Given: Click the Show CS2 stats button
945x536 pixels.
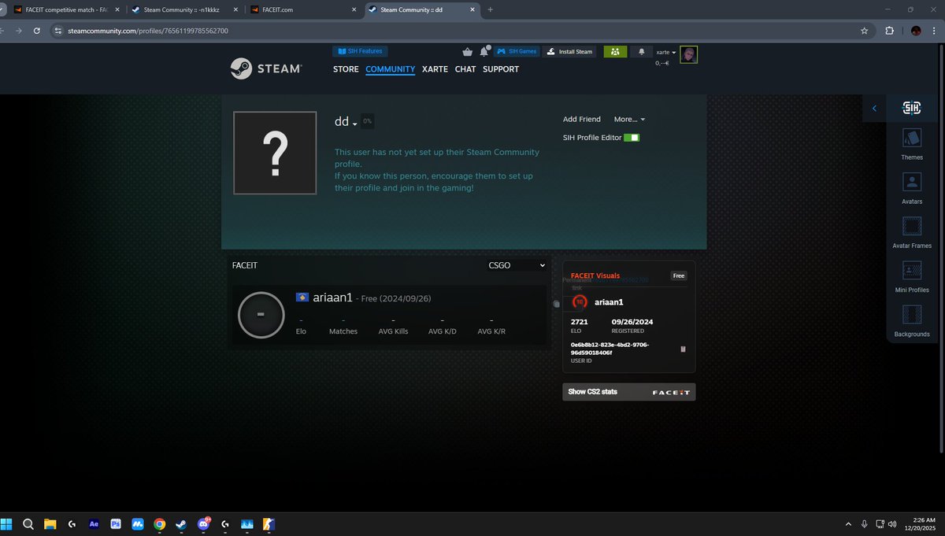Looking at the screenshot, I should 628,392.
